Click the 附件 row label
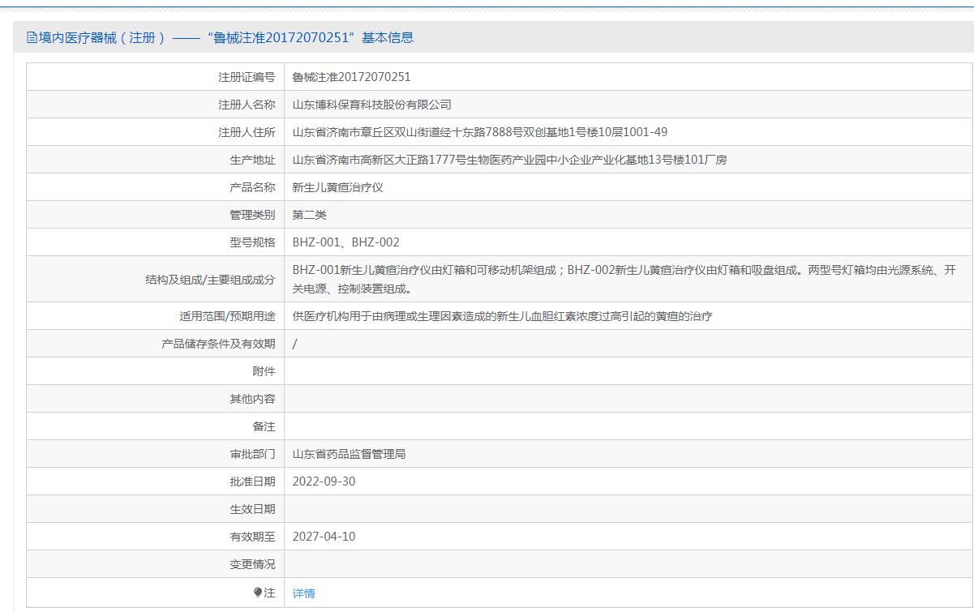974x612 pixels. pos(264,371)
